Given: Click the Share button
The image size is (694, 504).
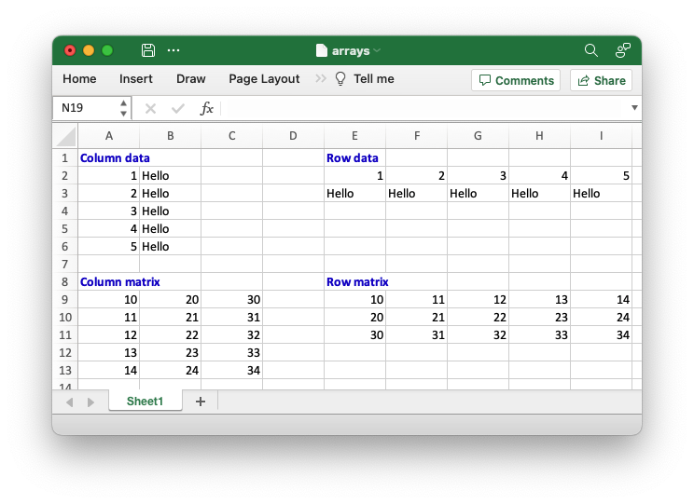Looking at the screenshot, I should (x=601, y=80).
